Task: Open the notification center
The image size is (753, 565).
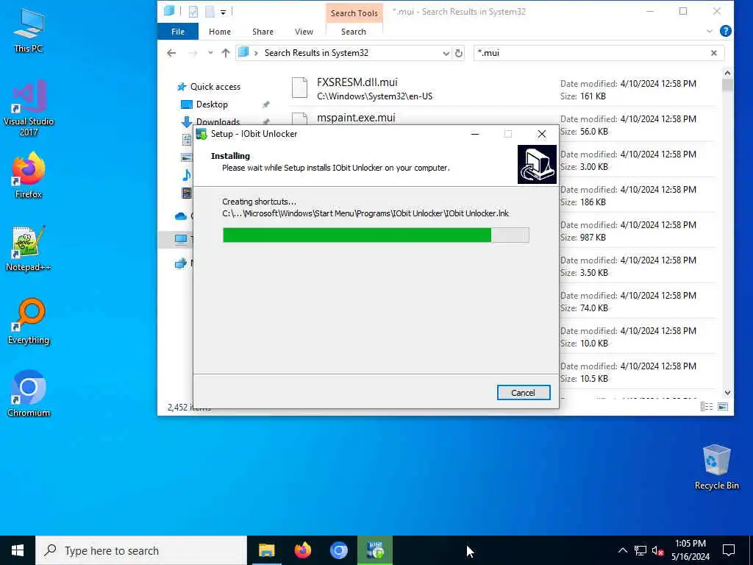Action: (729, 550)
